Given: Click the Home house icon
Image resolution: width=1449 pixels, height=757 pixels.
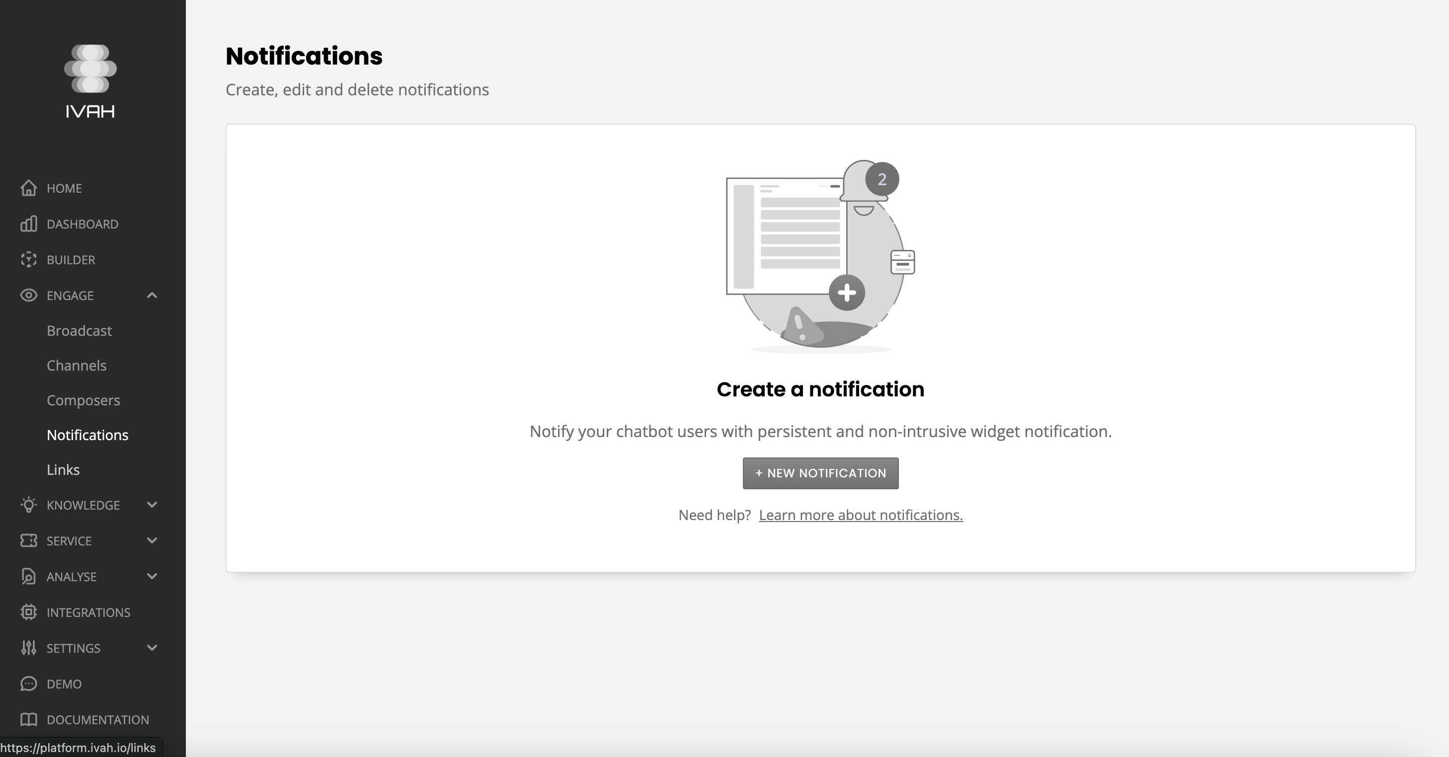Looking at the screenshot, I should (x=29, y=188).
